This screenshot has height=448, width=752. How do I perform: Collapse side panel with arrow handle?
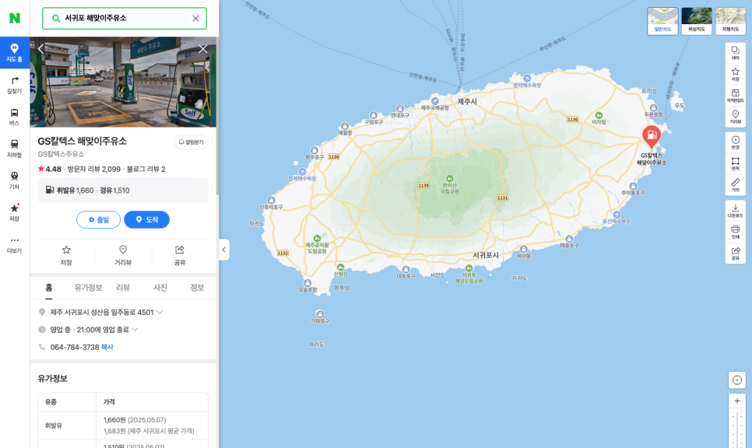tap(224, 250)
